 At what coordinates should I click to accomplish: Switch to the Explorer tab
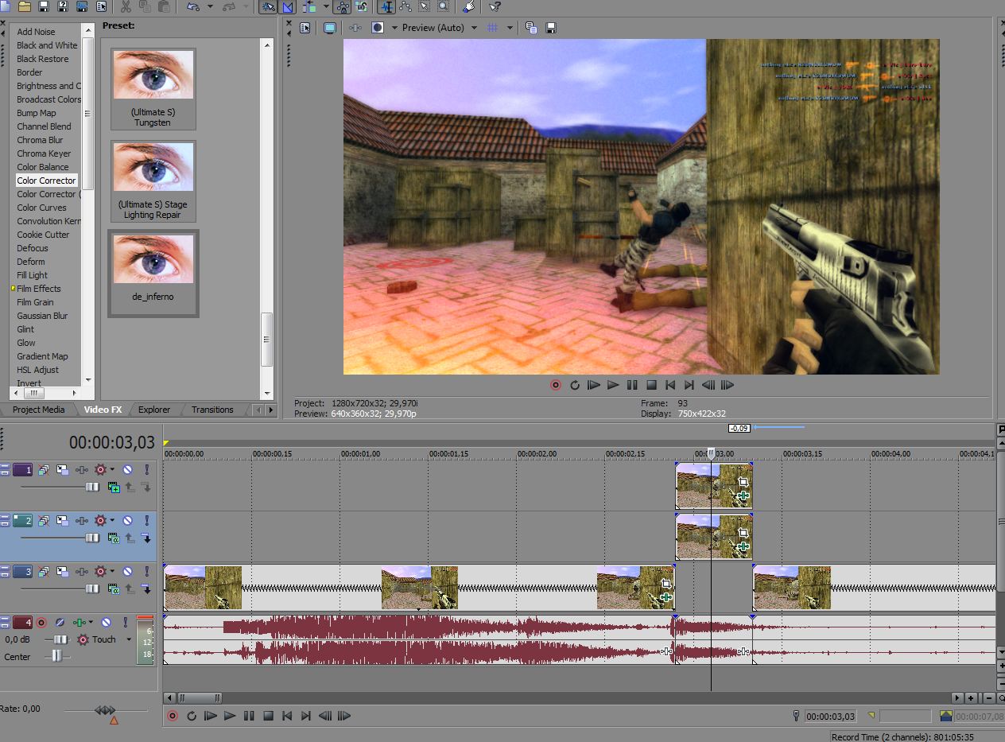point(154,410)
